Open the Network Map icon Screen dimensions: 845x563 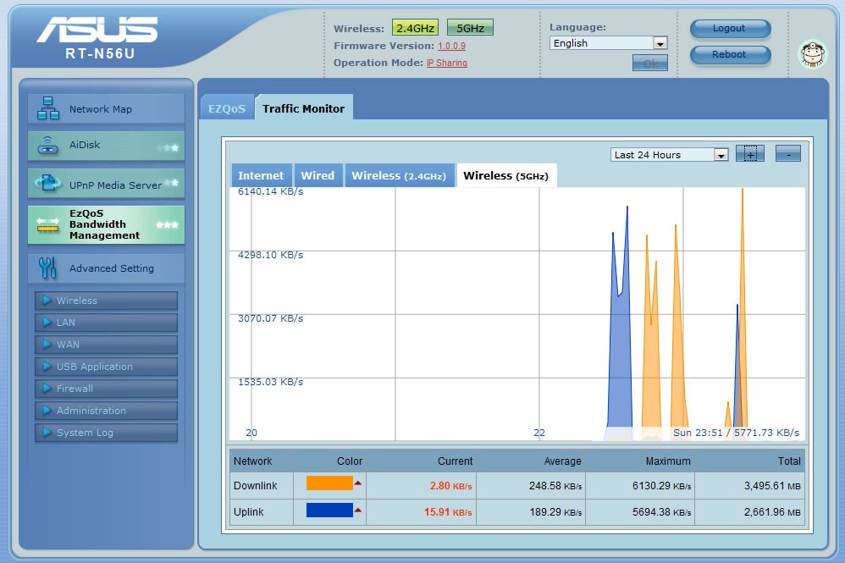[x=48, y=108]
